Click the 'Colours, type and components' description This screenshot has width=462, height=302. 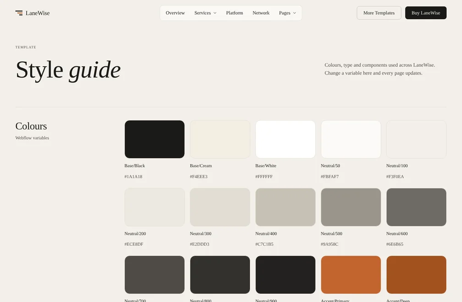coord(380,69)
